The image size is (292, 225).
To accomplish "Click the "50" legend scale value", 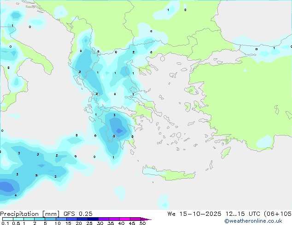I will (143, 223).
